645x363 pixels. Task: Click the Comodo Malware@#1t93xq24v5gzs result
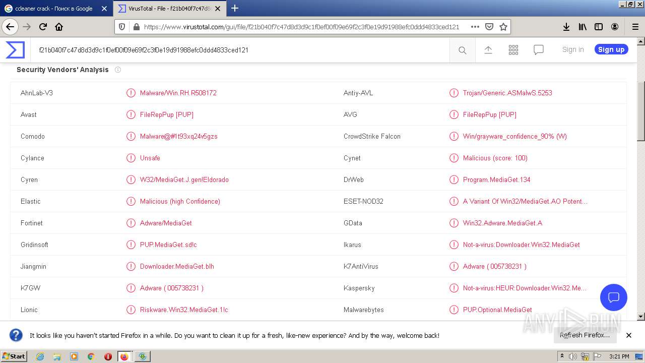coord(179,136)
